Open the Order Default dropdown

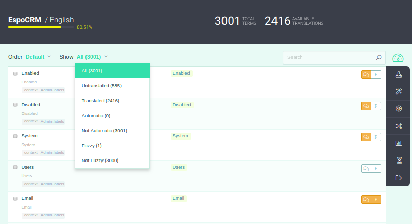tap(38, 57)
